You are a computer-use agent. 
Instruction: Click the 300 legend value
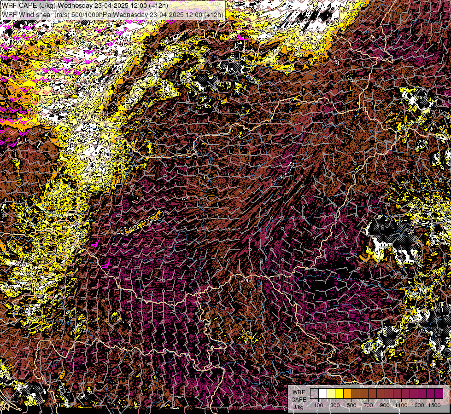coord(335,405)
